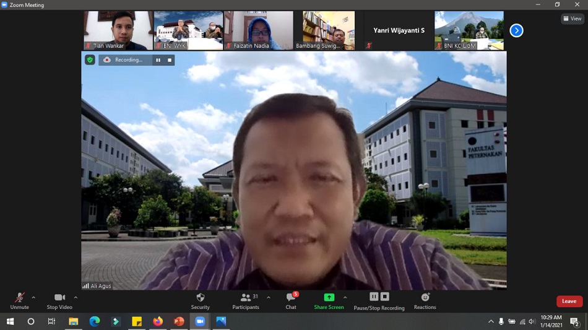This screenshot has width=588, height=330.
Task: Expand audio options arrow next to Unmute
Action: (33, 298)
